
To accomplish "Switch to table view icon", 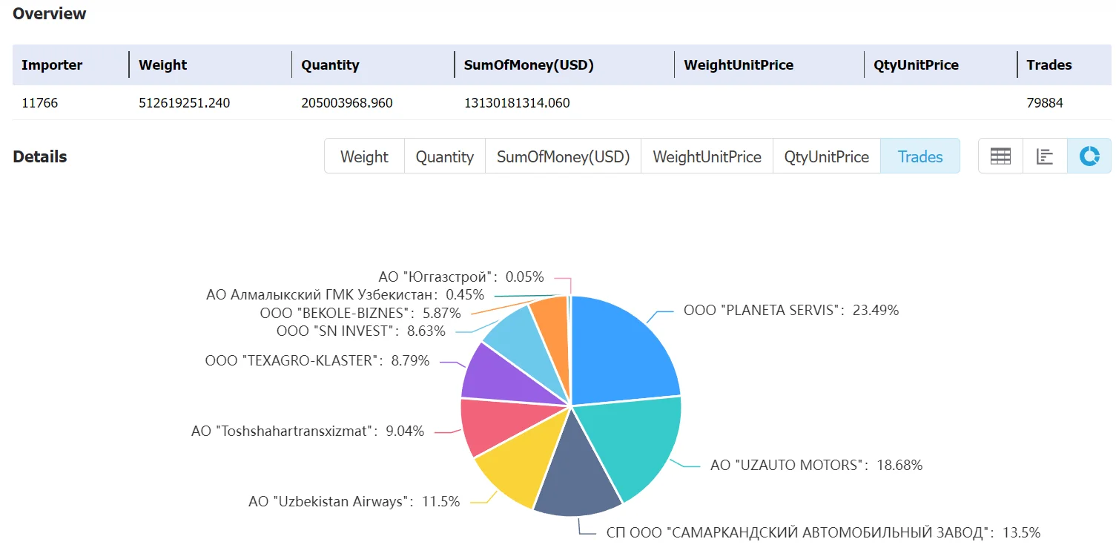I will (1000, 156).
